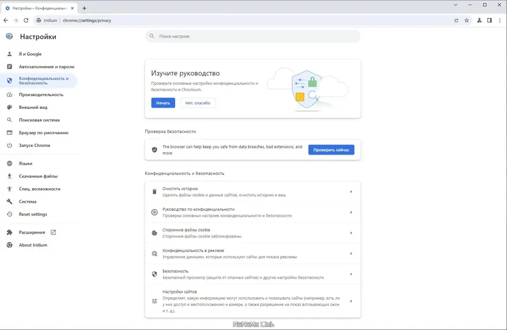The image size is (507, 330).
Task: Click the shield icon in Безопасность row
Action: coord(155,274)
